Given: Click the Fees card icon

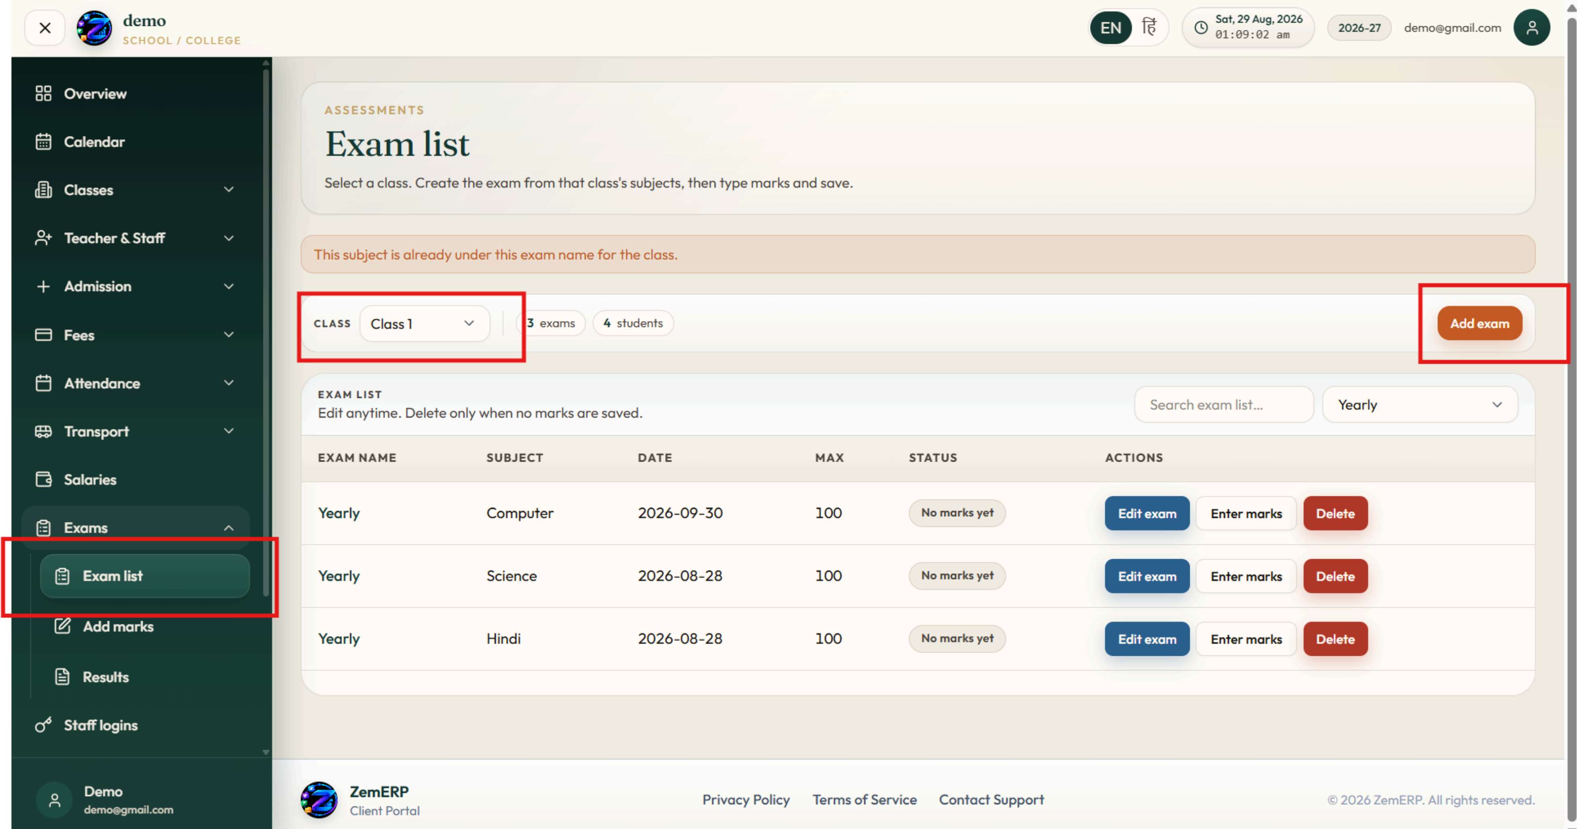Looking at the screenshot, I should point(43,334).
